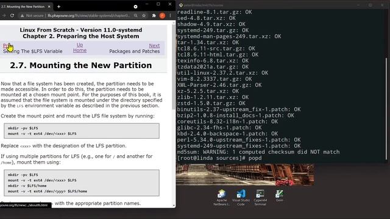Click the Home navigation link

click(80, 50)
